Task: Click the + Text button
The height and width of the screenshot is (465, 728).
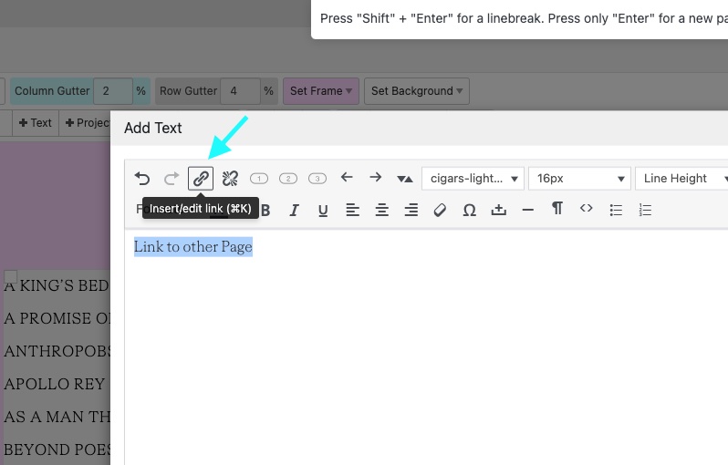Action: [x=36, y=123]
